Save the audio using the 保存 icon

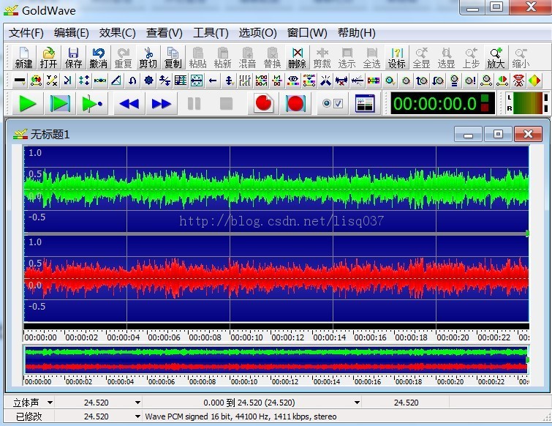73,57
